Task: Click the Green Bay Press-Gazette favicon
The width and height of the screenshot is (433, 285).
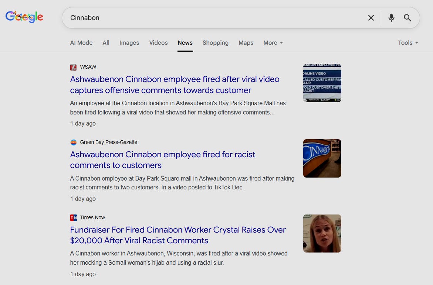Action: 73,142
